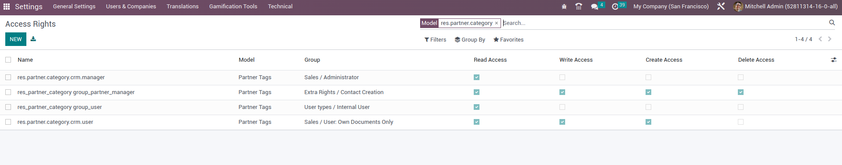Image resolution: width=842 pixels, height=165 pixels.
Task: Expand the Filters dropdown
Action: point(435,40)
